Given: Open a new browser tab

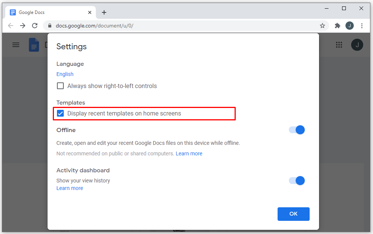Looking at the screenshot, I should (x=104, y=12).
